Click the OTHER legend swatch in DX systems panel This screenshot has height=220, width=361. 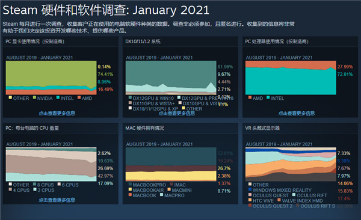tap(184, 108)
